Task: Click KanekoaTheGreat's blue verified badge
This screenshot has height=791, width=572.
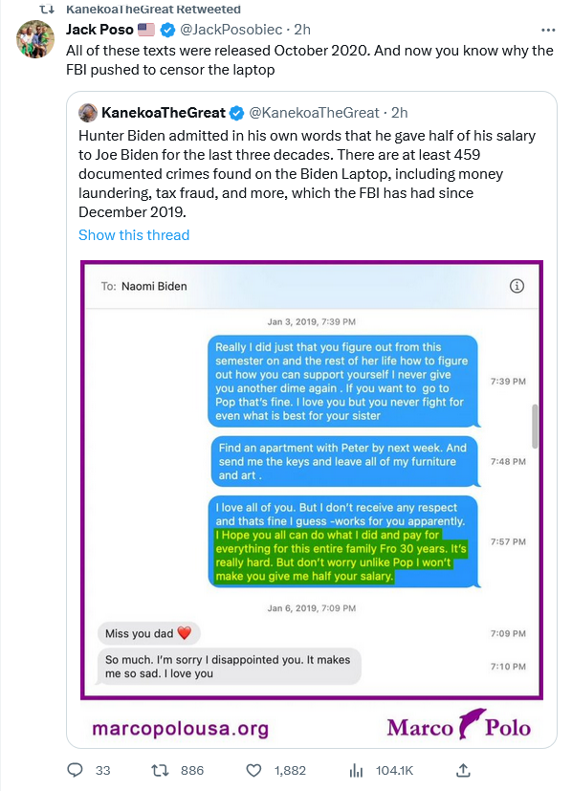Action: tap(237, 113)
